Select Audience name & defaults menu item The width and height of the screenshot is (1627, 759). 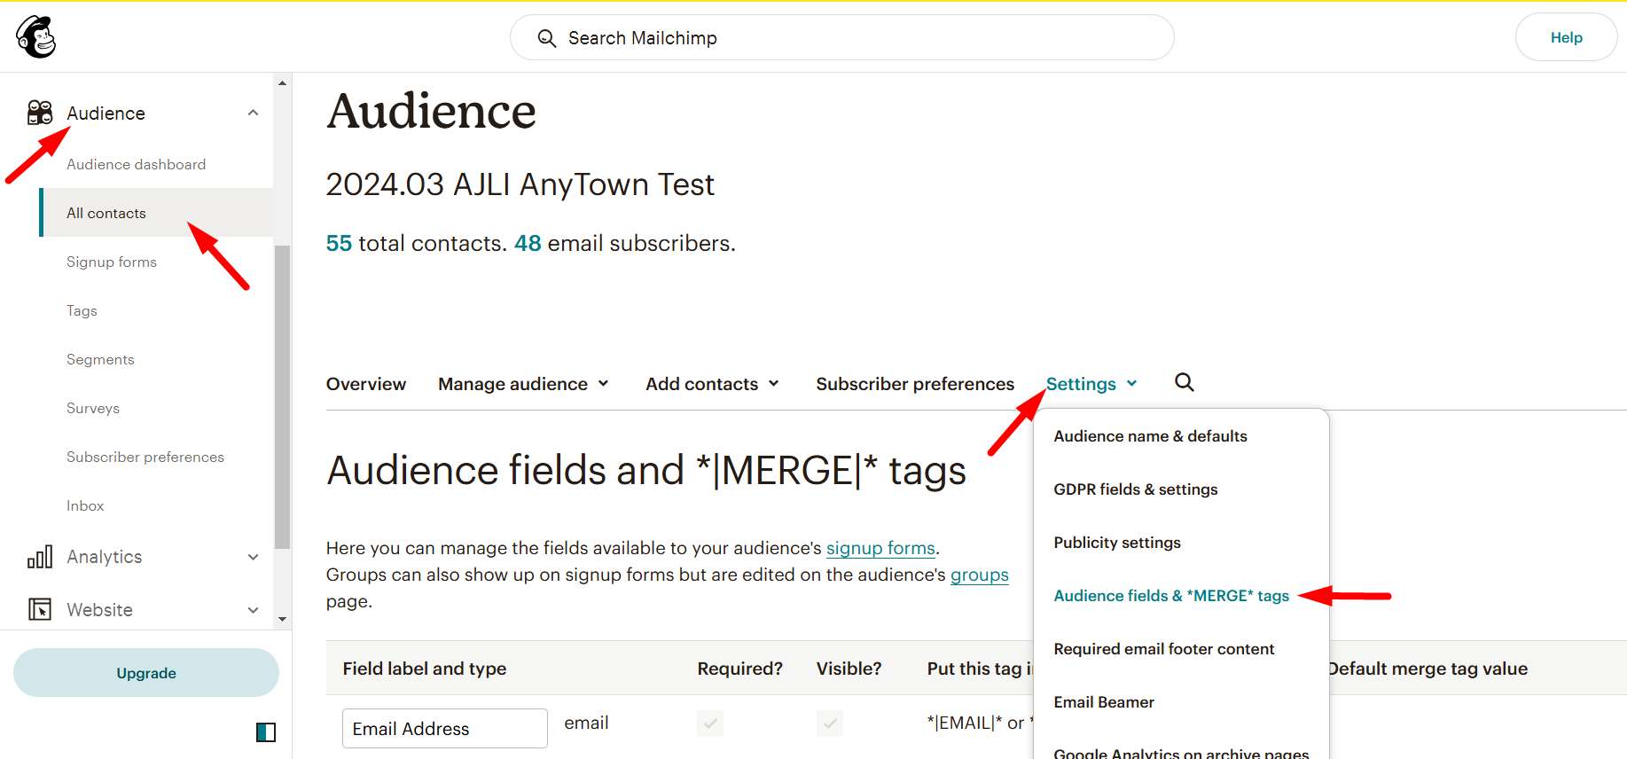[1150, 436]
